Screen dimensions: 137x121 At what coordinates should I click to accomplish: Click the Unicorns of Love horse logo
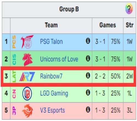pyautogui.click(x=28, y=59)
